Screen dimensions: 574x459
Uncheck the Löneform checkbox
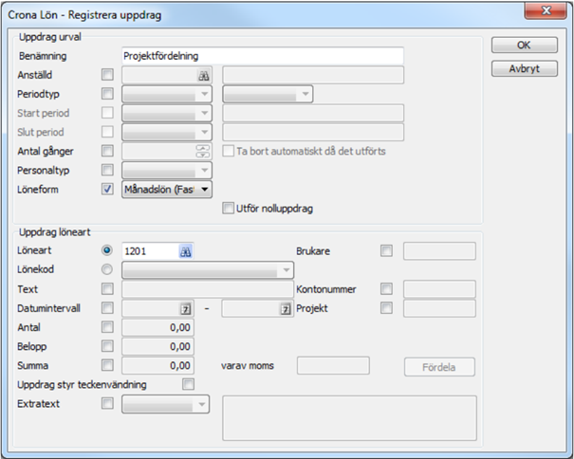point(107,190)
